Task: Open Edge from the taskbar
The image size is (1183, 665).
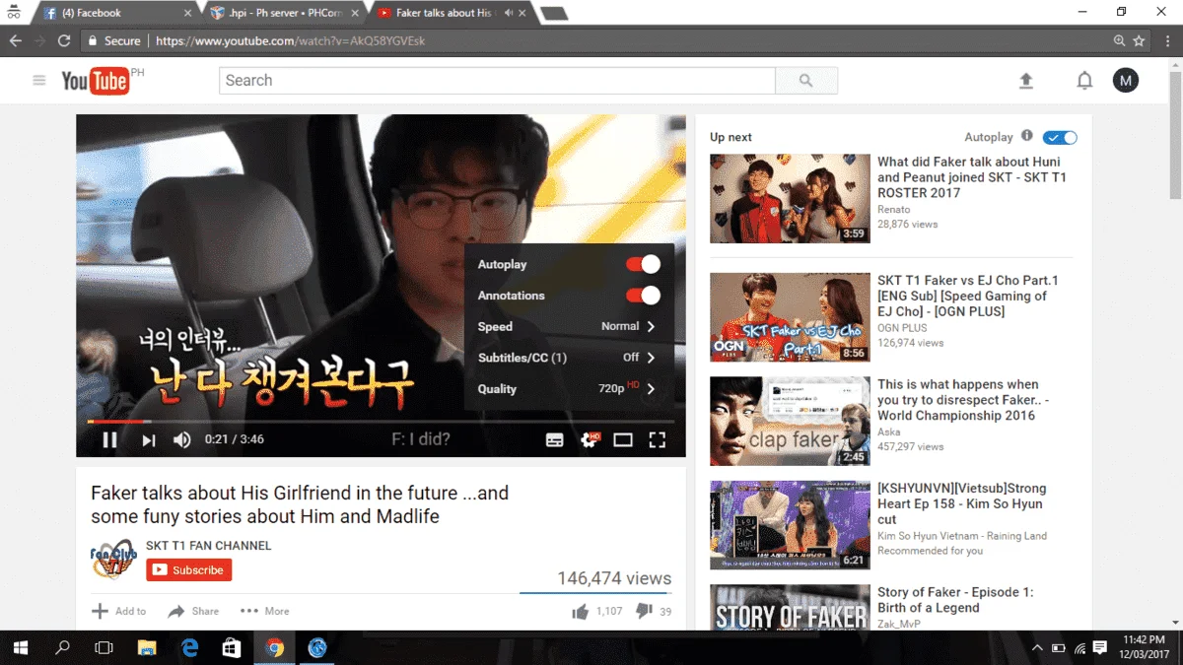Action: pyautogui.click(x=189, y=647)
